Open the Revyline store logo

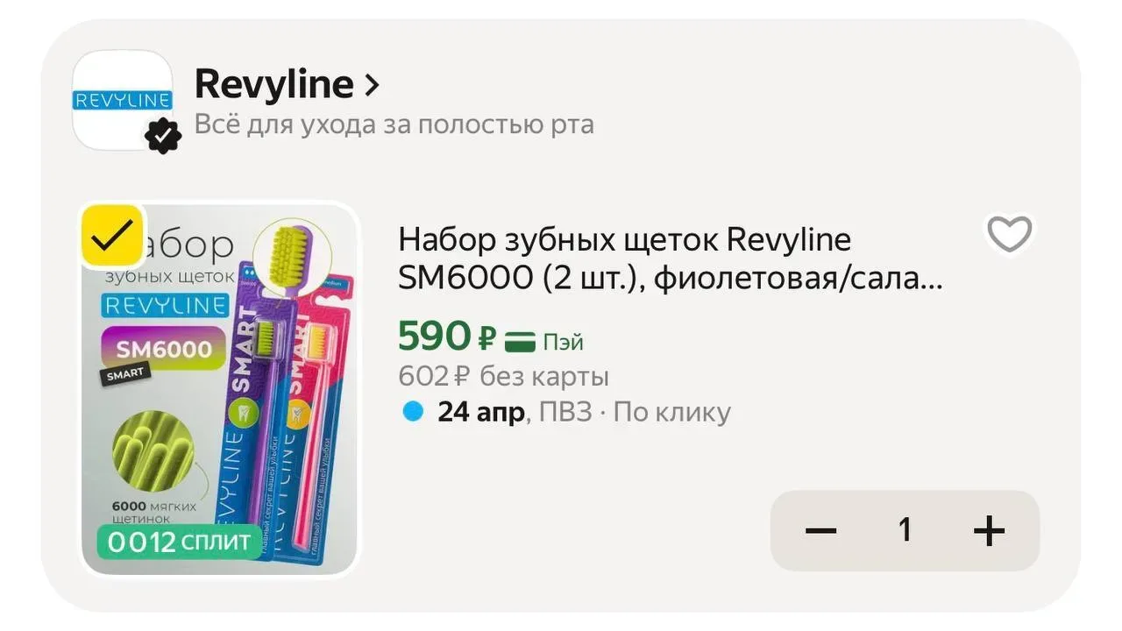click(x=122, y=100)
